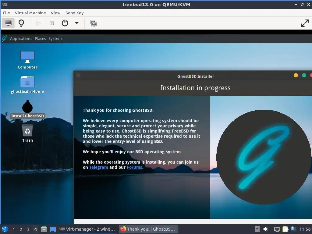The image size is (312, 234).
Task: Open the guest Places menu
Action: point(41,39)
